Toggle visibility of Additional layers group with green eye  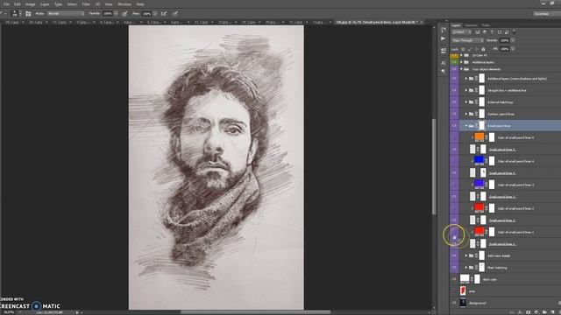[454, 62]
